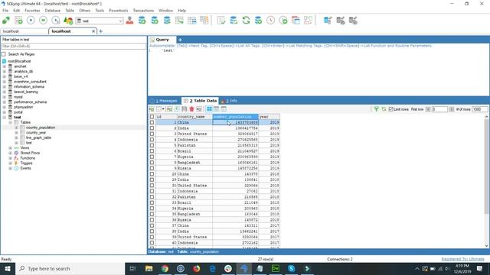Screen dimensions: 490x275
Task: Click the refresh icon next to the filter
Action: tap(384, 109)
